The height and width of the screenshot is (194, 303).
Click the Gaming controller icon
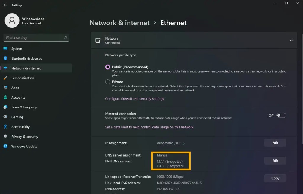point(5,117)
